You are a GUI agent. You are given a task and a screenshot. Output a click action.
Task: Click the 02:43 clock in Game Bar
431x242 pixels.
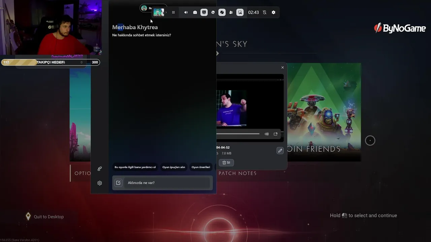tap(254, 12)
